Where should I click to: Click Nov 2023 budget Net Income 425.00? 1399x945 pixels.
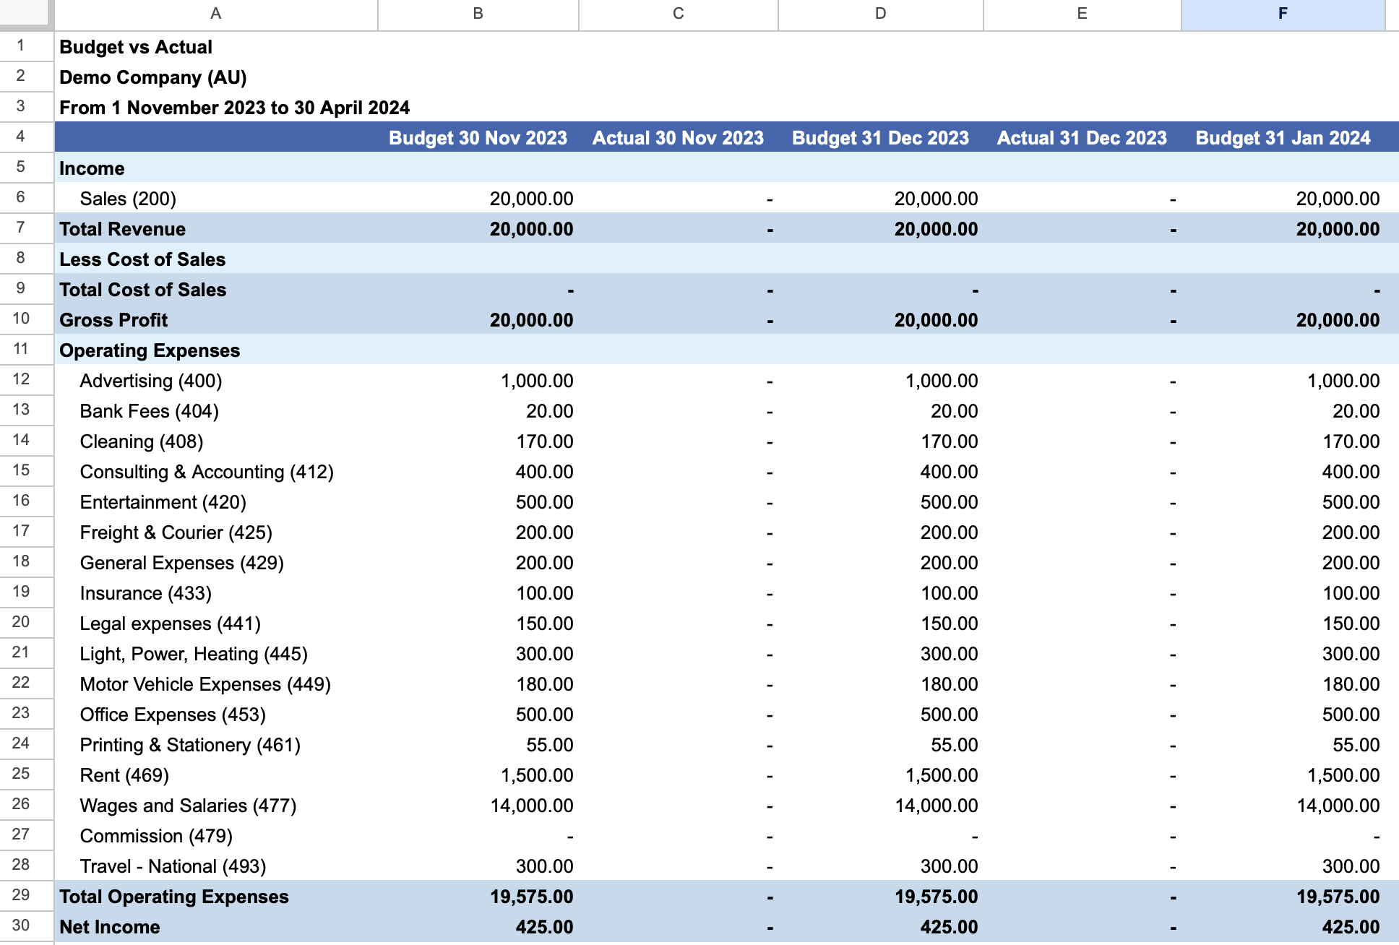pos(478,927)
